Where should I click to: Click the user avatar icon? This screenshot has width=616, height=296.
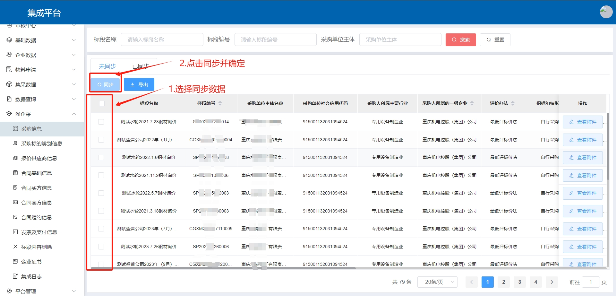pyautogui.click(x=606, y=12)
